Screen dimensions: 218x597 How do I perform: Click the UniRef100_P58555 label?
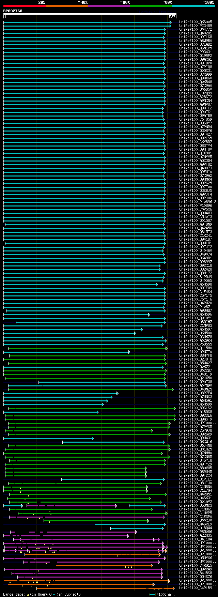196,345
